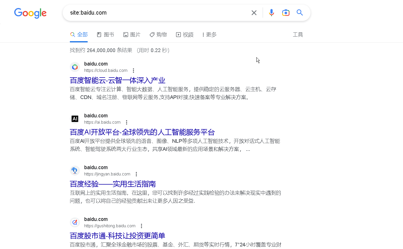
Task: Click the https://ai.baidu.com URL text
Action: 102,122
